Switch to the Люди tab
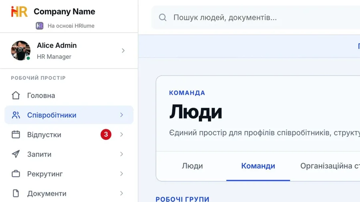Viewport: 360px width, 202px height. coord(192,166)
